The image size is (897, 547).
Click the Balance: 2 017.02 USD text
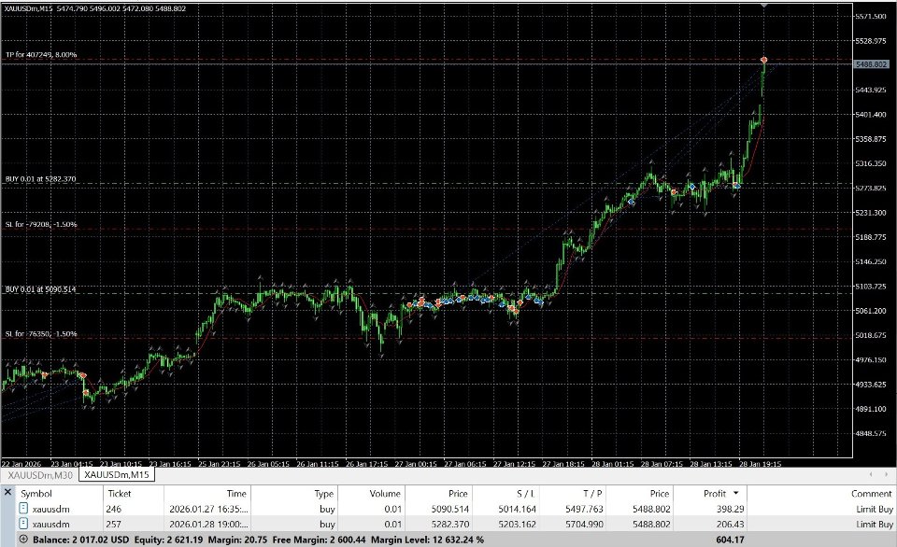(x=80, y=540)
